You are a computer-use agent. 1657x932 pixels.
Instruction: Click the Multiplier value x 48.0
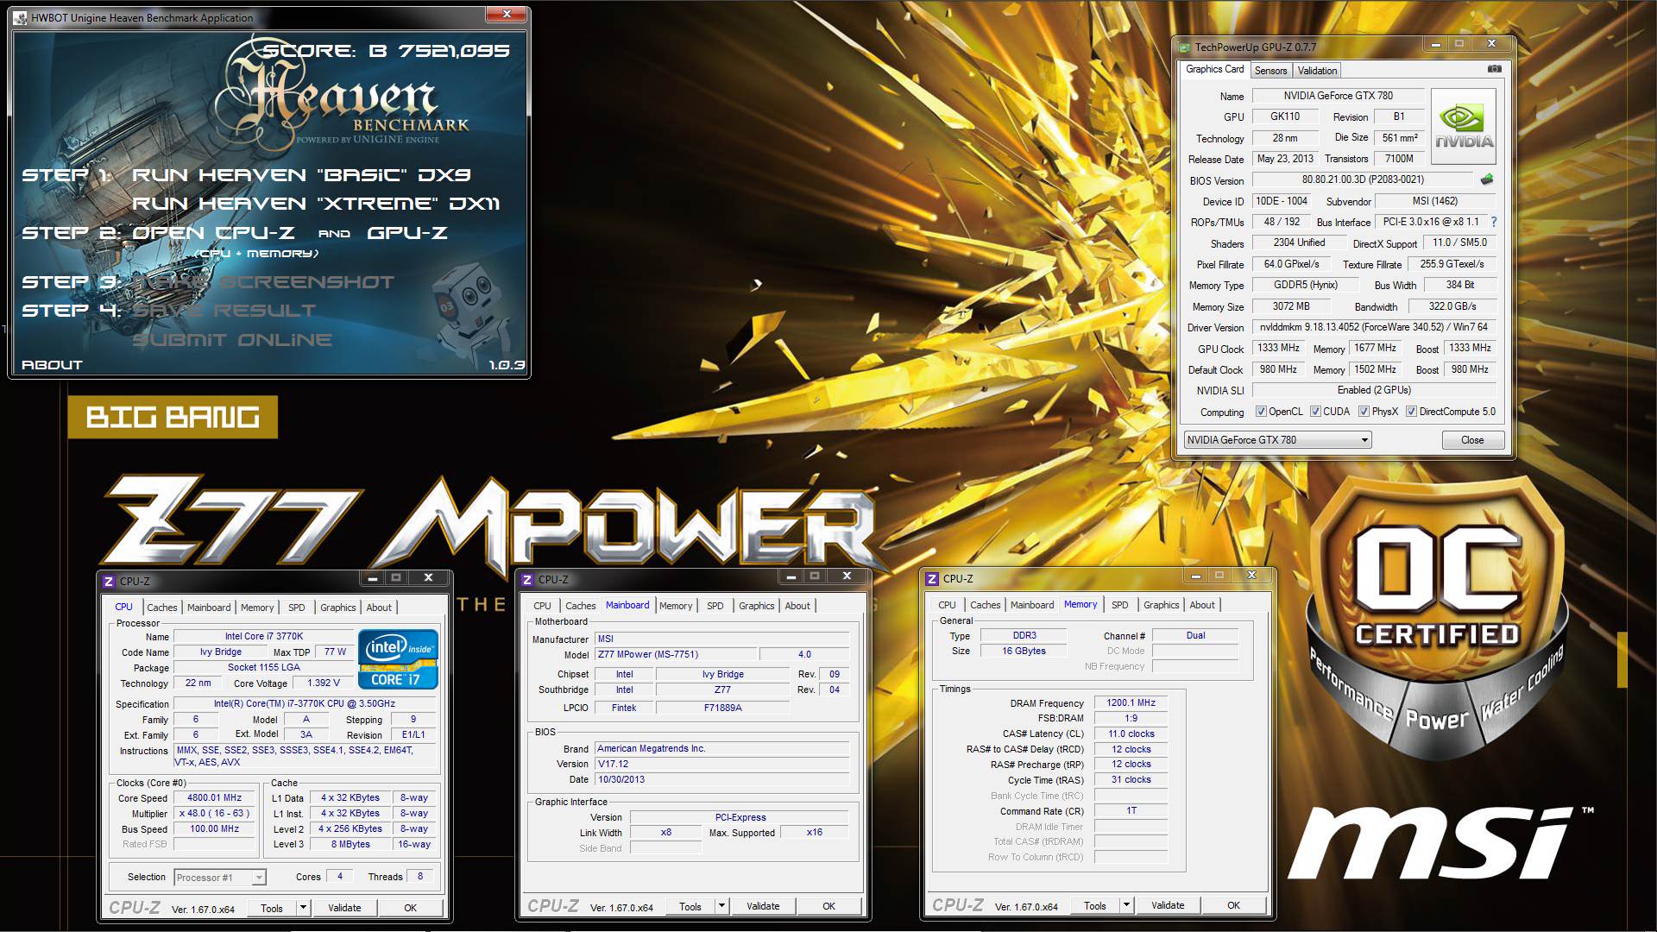tap(215, 814)
